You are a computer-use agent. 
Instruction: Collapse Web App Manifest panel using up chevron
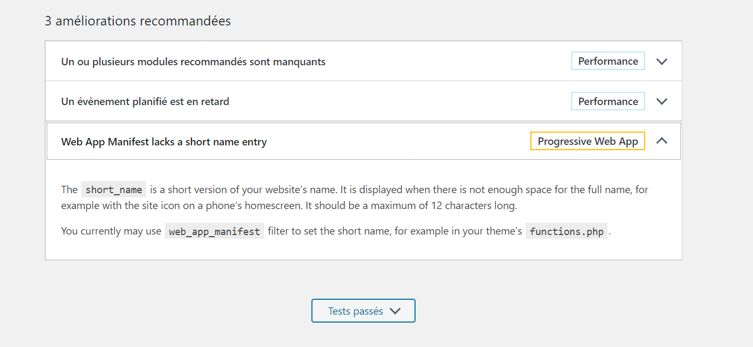pyautogui.click(x=662, y=141)
